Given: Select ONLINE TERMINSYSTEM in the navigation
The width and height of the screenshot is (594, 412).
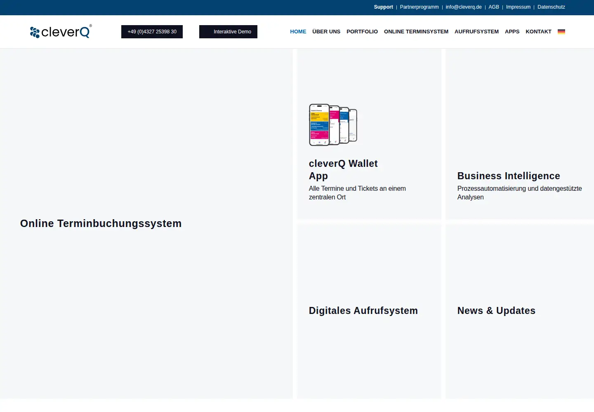Looking at the screenshot, I should (416, 31).
